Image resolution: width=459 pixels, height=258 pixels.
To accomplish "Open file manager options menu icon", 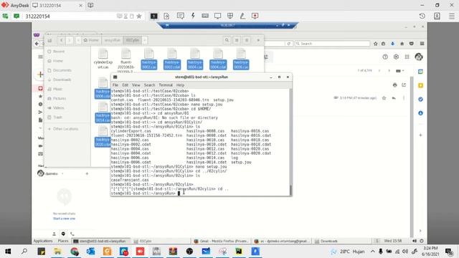I will click(247, 40).
